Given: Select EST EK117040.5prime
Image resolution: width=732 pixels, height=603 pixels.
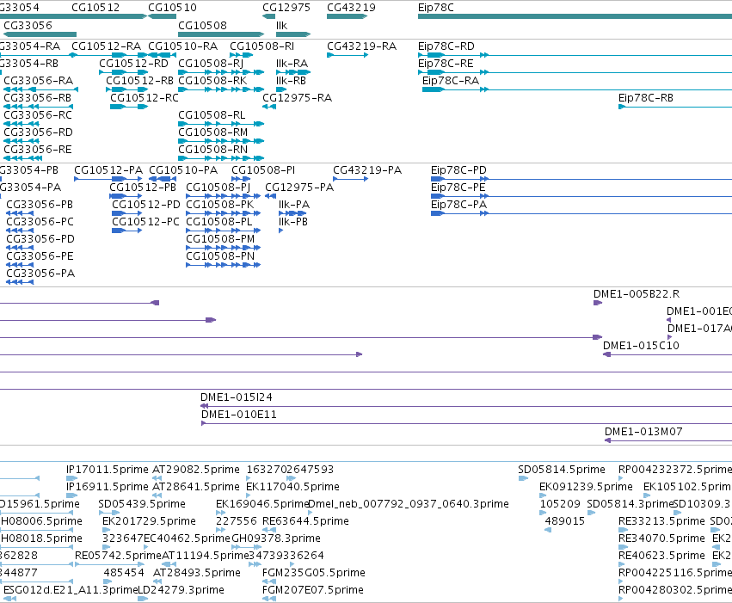Looking at the screenshot, I should (x=292, y=487).
